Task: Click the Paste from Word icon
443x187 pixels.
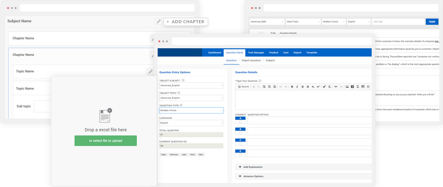Action: click(x=274, y=87)
